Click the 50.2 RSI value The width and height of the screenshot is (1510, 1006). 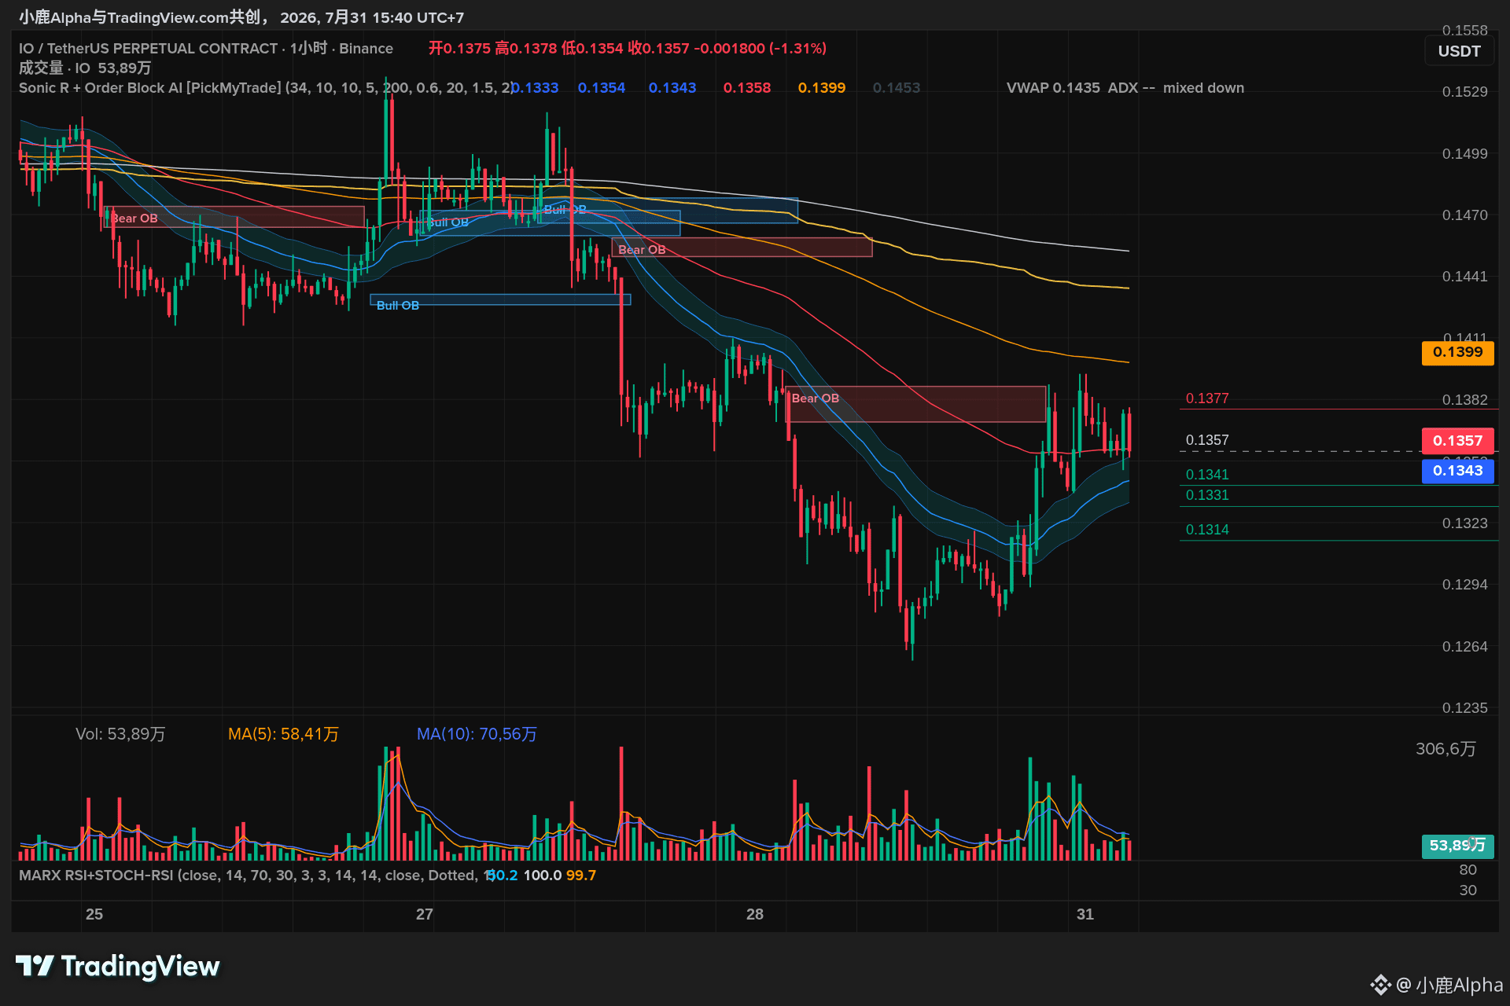pos(503,876)
